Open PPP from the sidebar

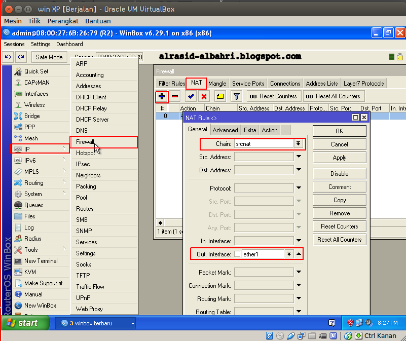pyautogui.click(x=29, y=127)
